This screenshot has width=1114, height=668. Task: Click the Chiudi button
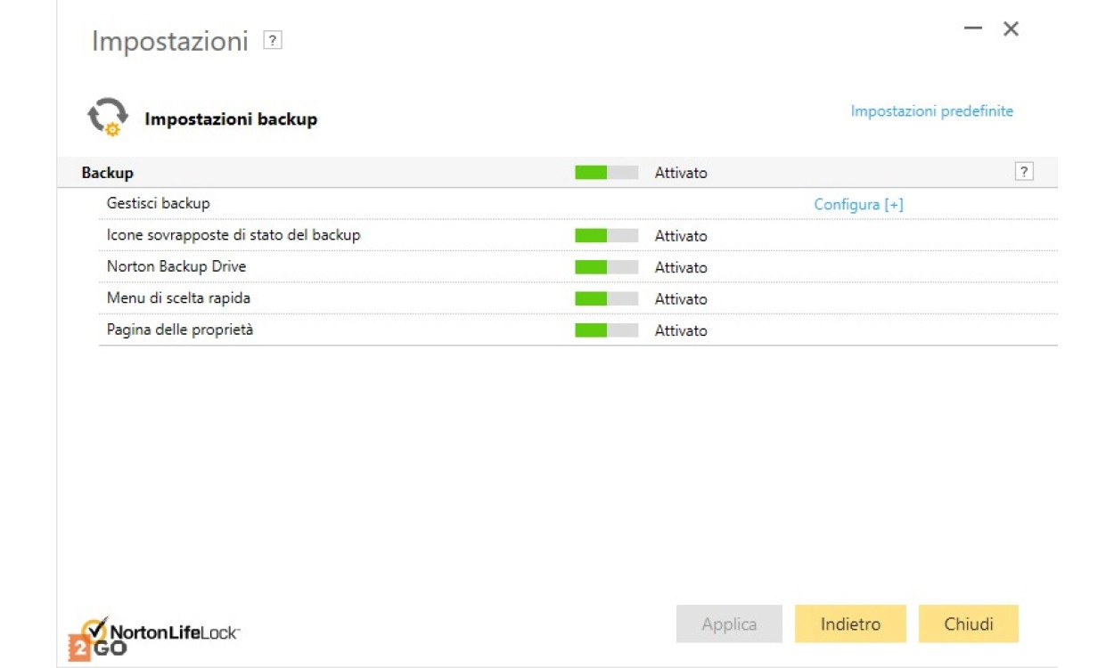pyautogui.click(x=968, y=624)
